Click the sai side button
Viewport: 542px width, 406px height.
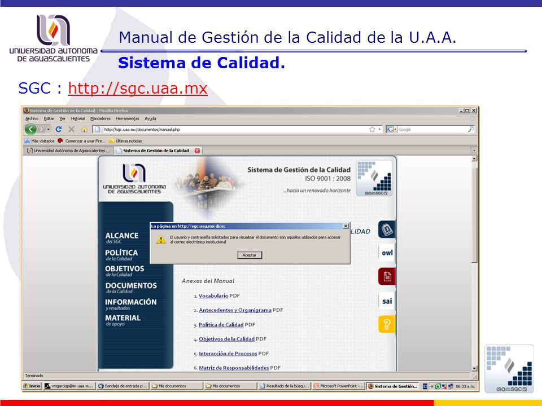tap(387, 301)
